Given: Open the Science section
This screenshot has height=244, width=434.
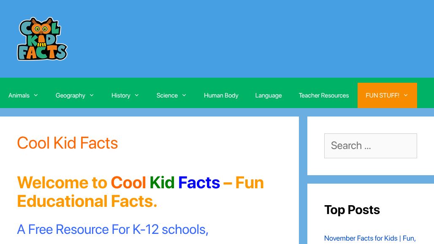Looking at the screenshot, I should pyautogui.click(x=167, y=95).
